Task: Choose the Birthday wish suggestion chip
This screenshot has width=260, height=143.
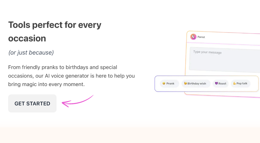Action: [x=196, y=83]
